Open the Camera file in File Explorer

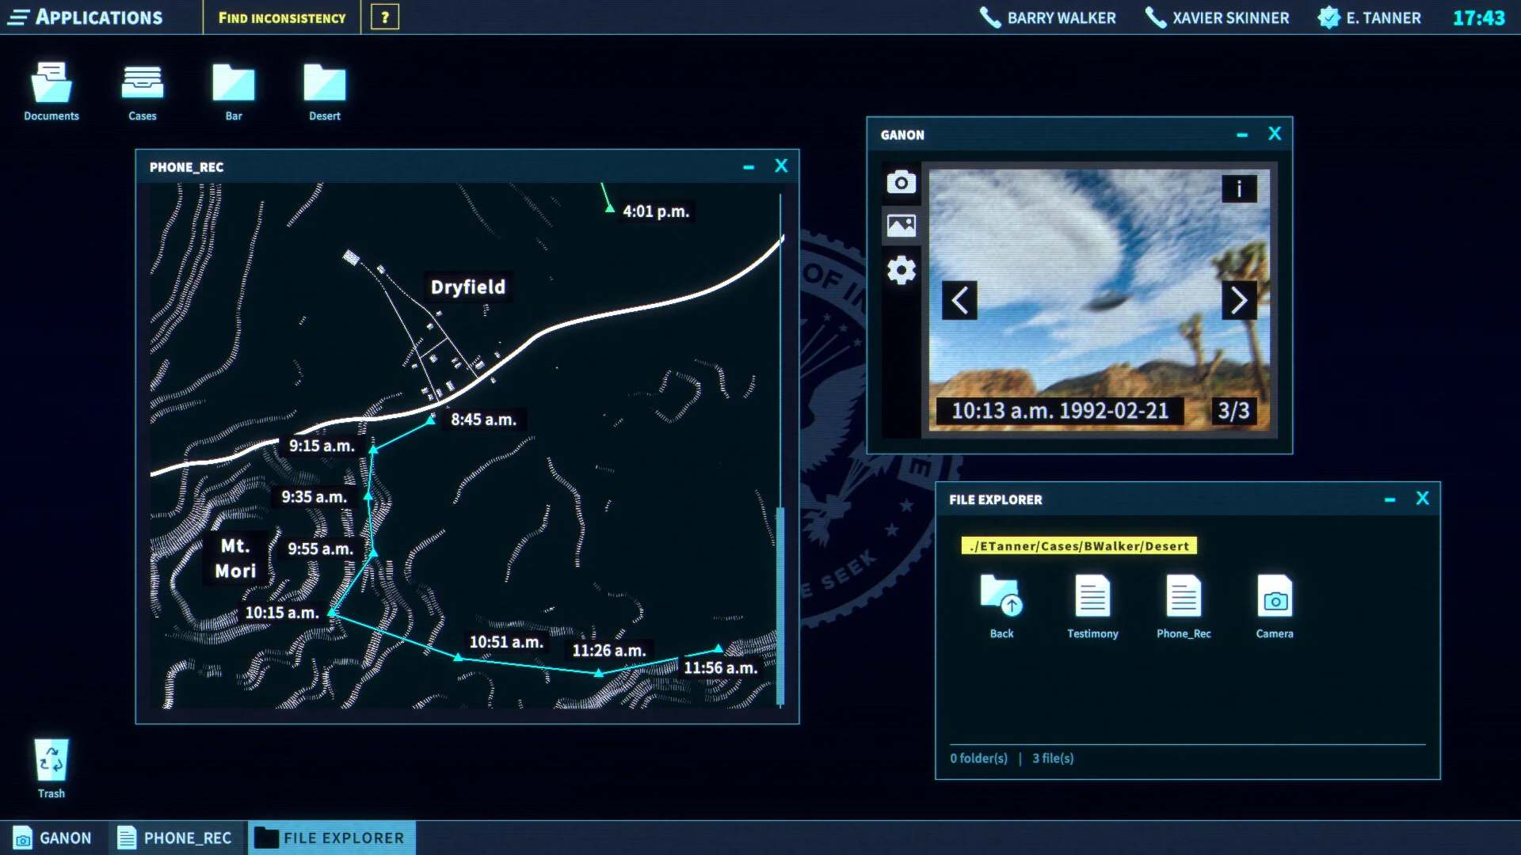1273,602
